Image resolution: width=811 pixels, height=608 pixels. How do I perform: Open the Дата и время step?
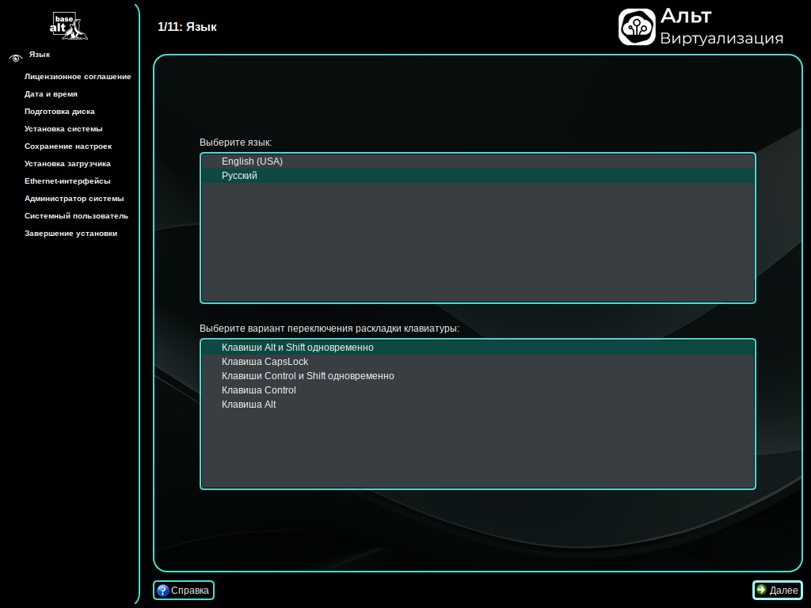point(51,94)
